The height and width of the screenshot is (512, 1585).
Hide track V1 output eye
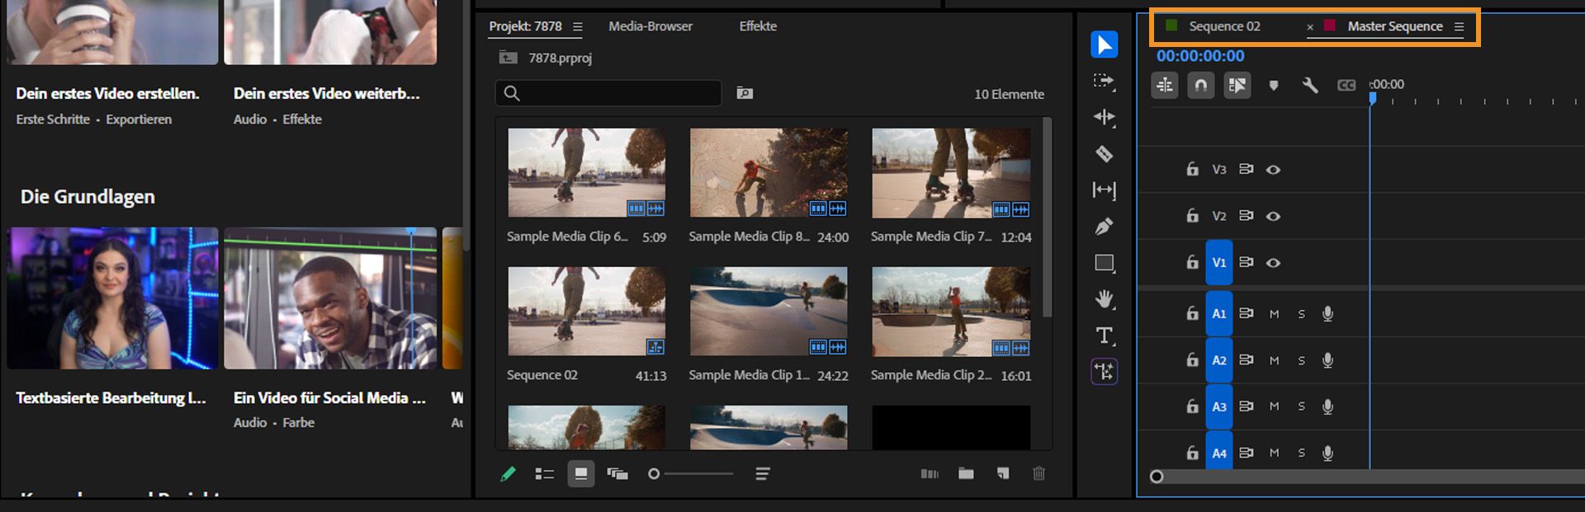pos(1273,262)
